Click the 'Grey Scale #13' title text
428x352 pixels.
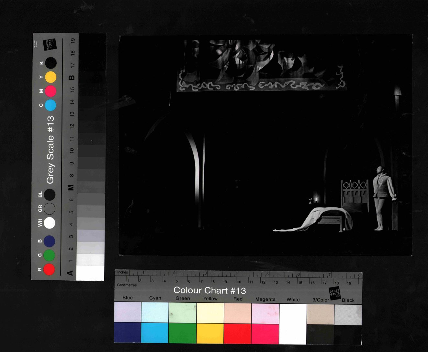(50, 150)
